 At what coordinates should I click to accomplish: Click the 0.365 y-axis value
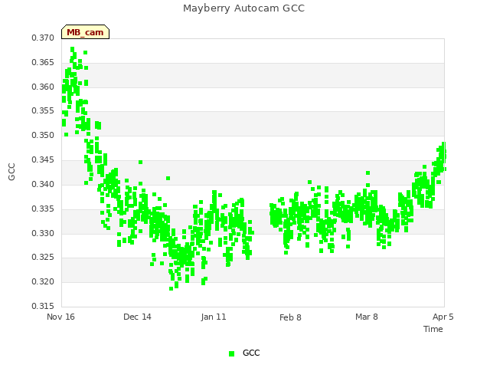(43, 62)
